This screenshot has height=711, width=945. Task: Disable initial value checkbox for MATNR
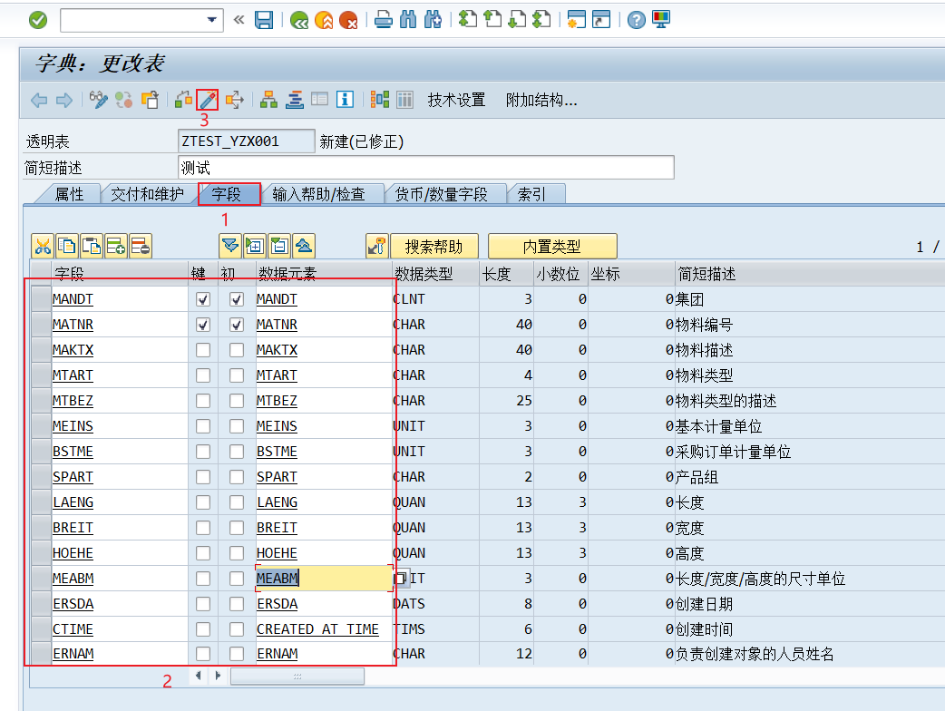pyautogui.click(x=236, y=324)
